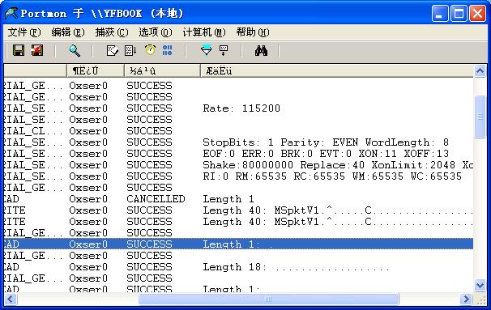
Task: Open the 选项(O) menu
Action: [156, 32]
